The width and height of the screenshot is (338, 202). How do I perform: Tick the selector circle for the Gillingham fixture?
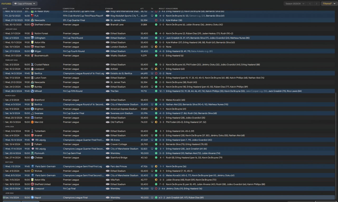4,38
